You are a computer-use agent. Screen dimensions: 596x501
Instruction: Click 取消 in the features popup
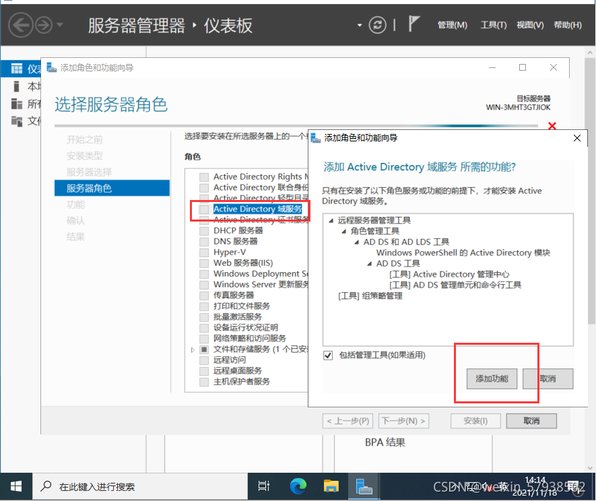pyautogui.click(x=548, y=378)
